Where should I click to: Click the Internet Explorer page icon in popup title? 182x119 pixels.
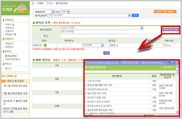(86, 63)
